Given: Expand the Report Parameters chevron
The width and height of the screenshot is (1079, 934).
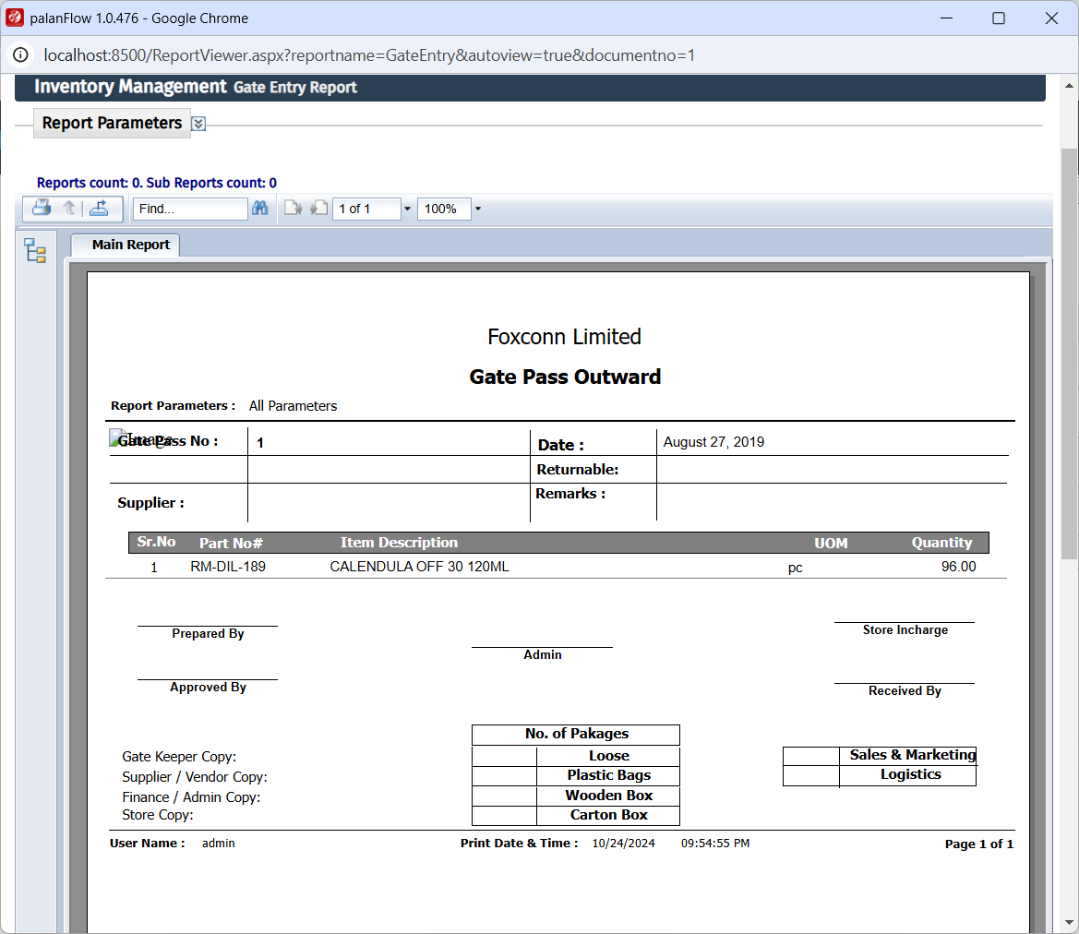Looking at the screenshot, I should tap(198, 124).
